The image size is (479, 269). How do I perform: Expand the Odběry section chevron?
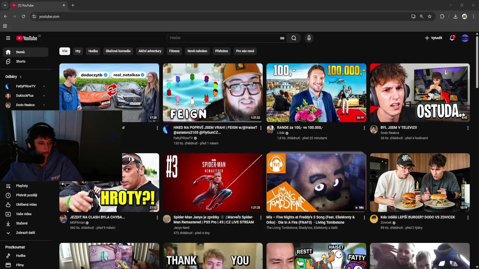click(21, 77)
